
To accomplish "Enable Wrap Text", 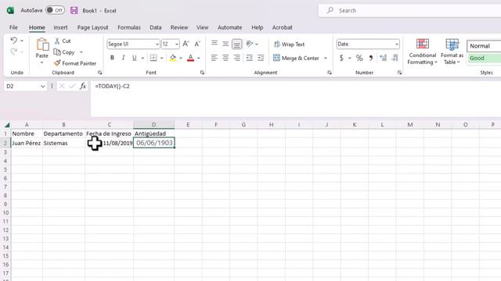I will (289, 44).
